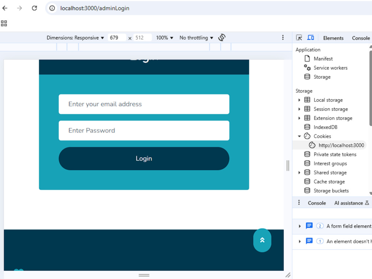The height and width of the screenshot is (279, 372).
Task: Click the Extension storage label
Action: tap(333, 118)
